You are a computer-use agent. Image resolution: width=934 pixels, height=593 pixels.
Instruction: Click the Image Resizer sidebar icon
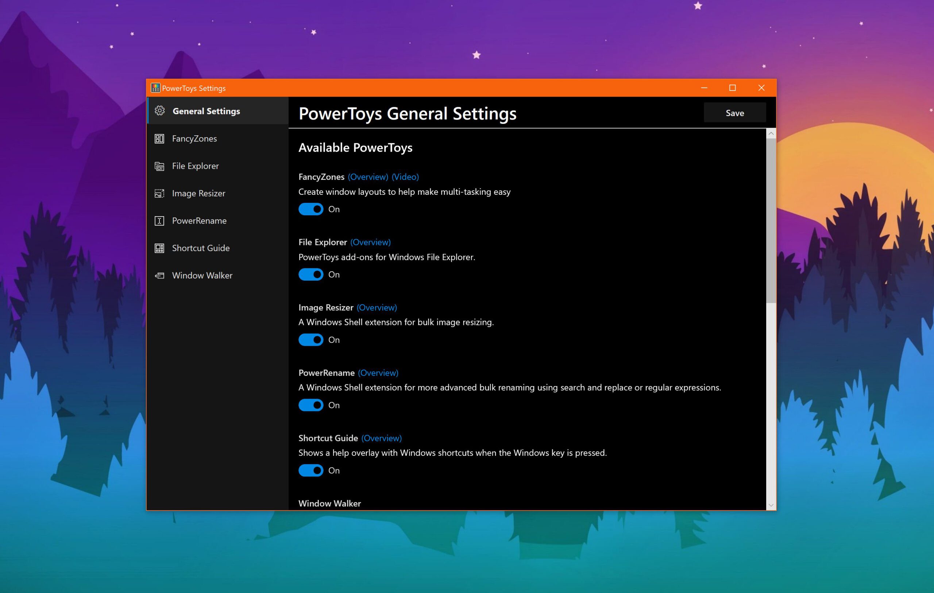tap(159, 193)
